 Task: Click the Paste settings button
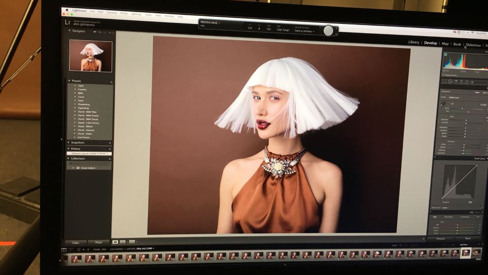[99, 242]
